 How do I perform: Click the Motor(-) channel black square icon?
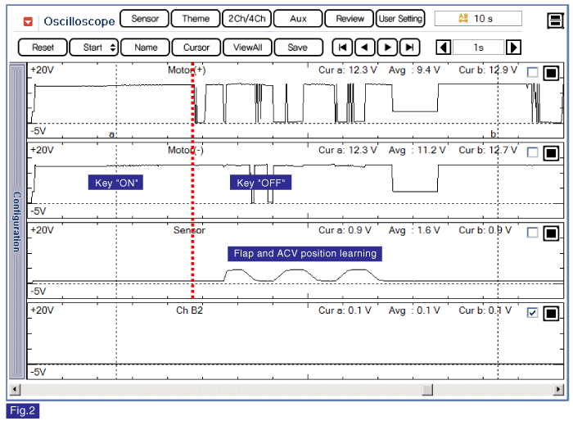tap(551, 153)
